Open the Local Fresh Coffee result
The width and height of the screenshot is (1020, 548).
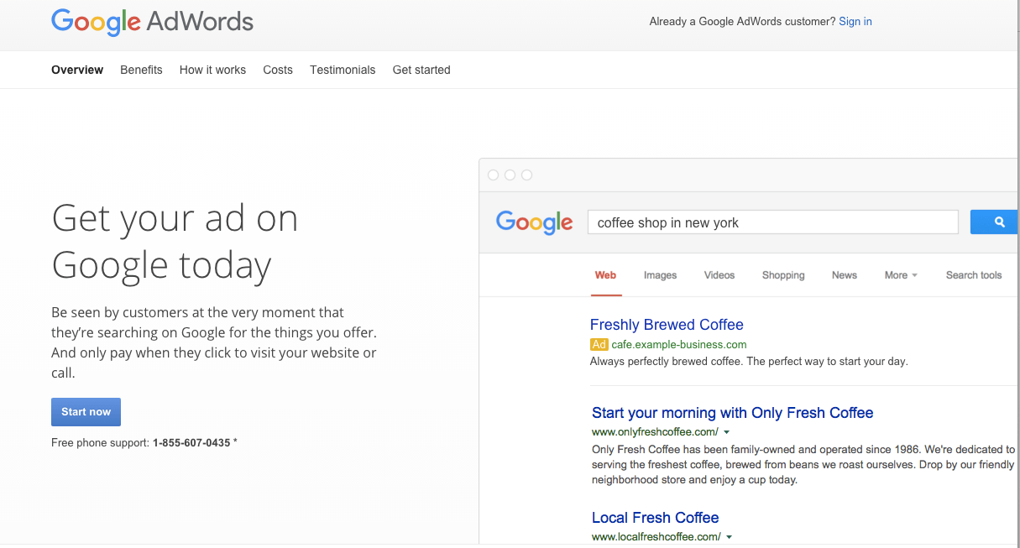tap(656, 518)
